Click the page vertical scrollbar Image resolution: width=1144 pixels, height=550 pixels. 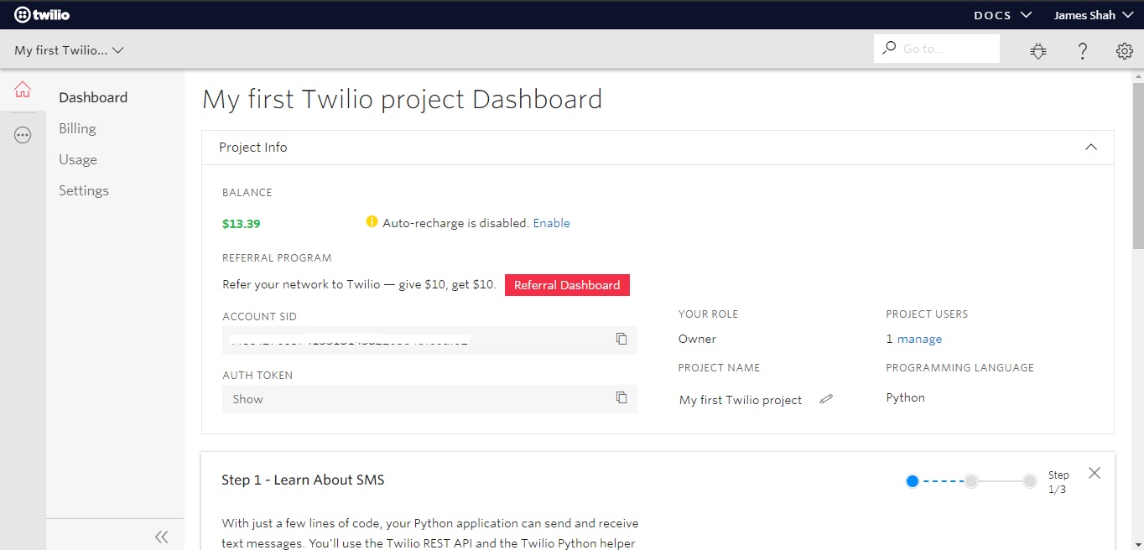tap(1137, 165)
